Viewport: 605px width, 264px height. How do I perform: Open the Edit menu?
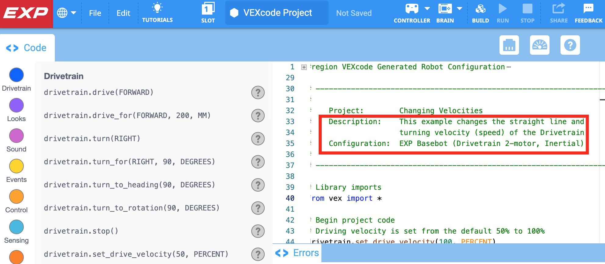[123, 13]
